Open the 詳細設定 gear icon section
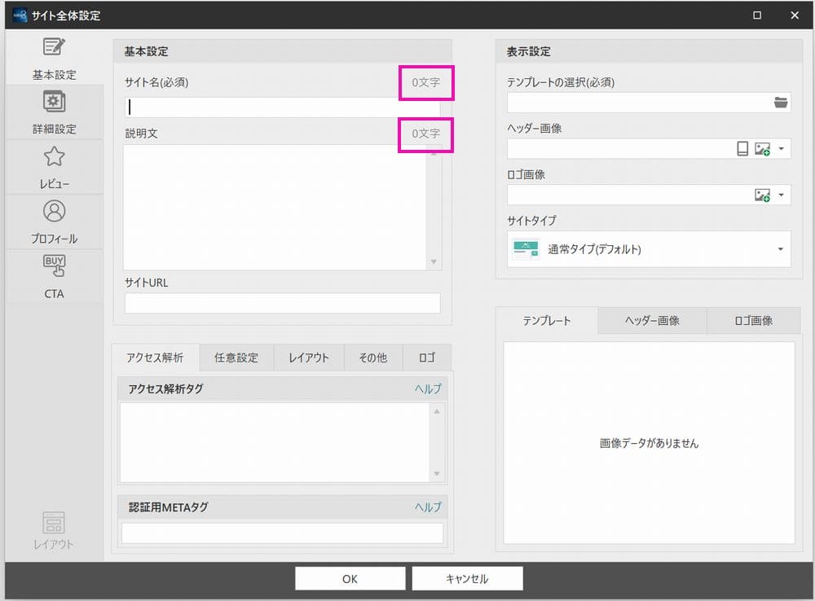815x601 pixels. pyautogui.click(x=55, y=112)
